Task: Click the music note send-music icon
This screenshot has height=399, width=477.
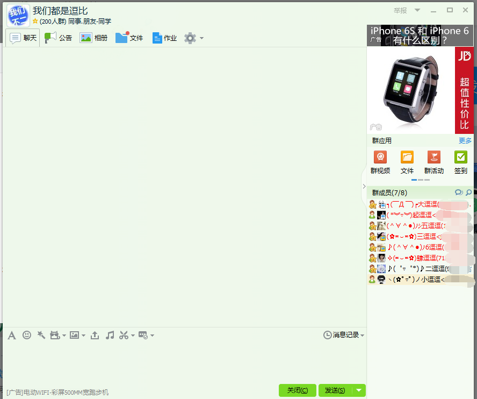Action: click(109, 335)
